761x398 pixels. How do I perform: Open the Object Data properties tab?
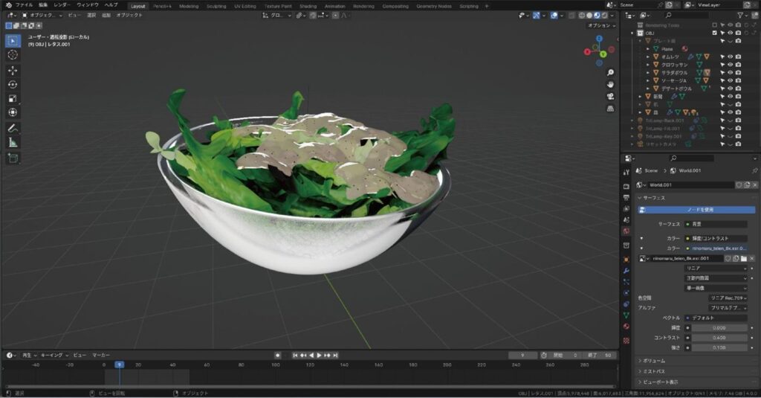pos(626,315)
